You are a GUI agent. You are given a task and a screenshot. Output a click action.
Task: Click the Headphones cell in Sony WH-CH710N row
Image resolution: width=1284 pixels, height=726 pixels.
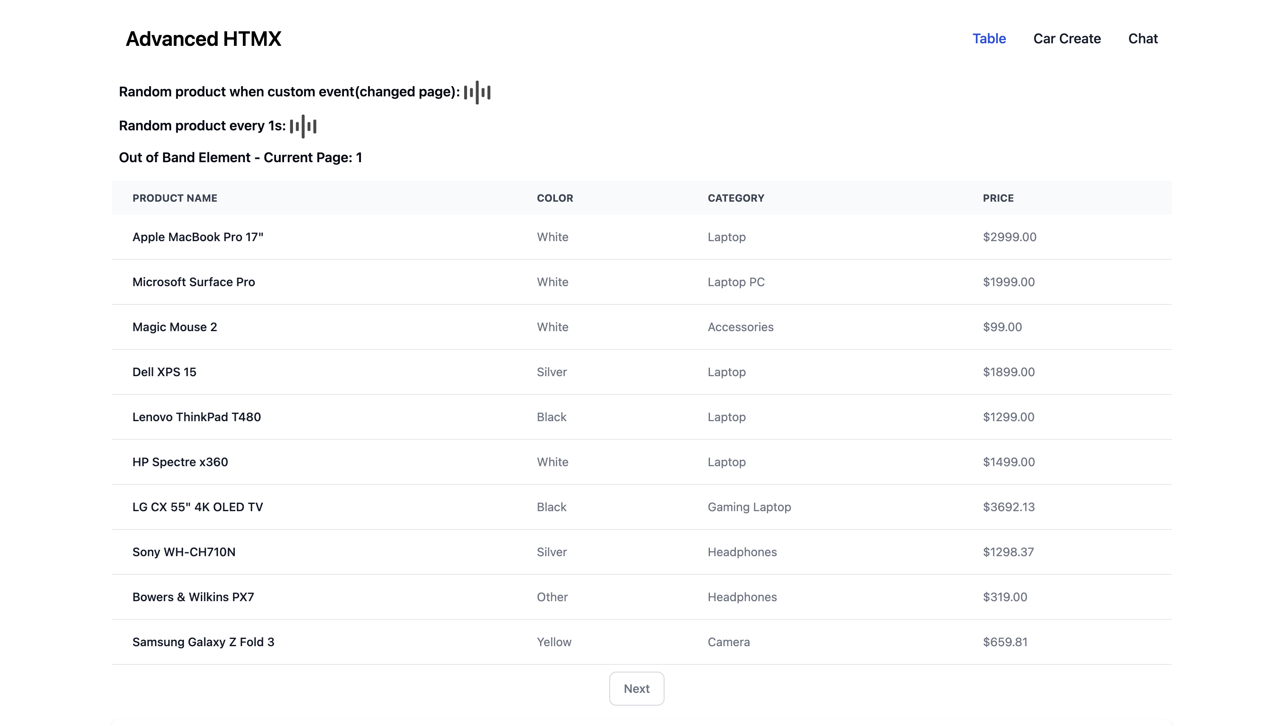(742, 552)
